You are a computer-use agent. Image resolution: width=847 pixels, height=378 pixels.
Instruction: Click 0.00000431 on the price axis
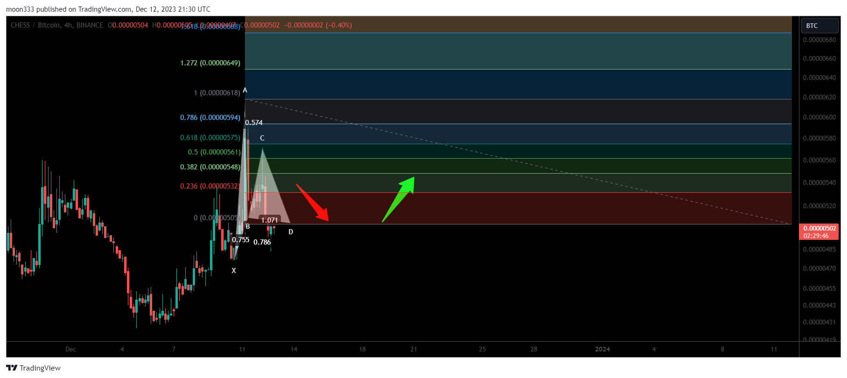coord(819,322)
